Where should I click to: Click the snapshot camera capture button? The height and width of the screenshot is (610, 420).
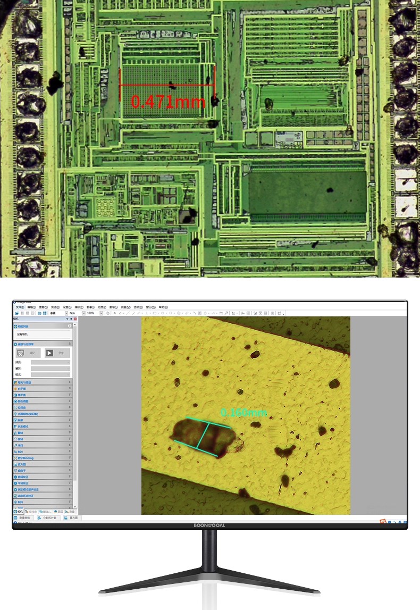point(21,353)
